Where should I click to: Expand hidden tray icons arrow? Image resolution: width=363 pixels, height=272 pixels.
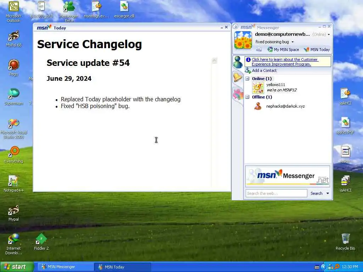(x=324, y=267)
